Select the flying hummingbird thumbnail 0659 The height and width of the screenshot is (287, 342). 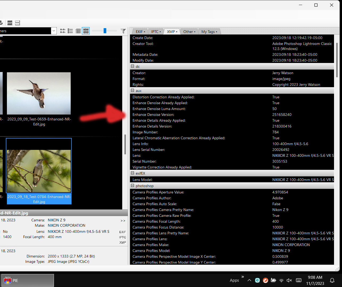[x=39, y=93]
